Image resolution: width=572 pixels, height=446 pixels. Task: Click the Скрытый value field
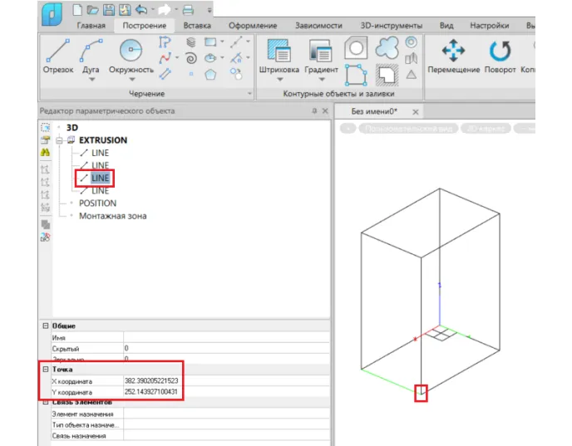226,348
